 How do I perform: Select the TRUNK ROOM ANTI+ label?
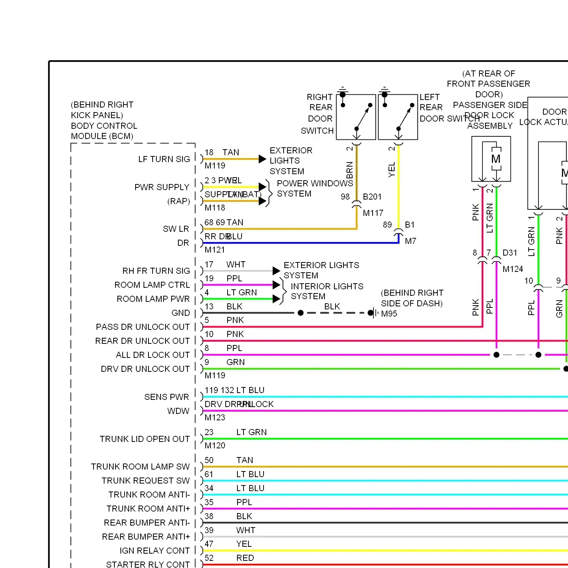148,509
